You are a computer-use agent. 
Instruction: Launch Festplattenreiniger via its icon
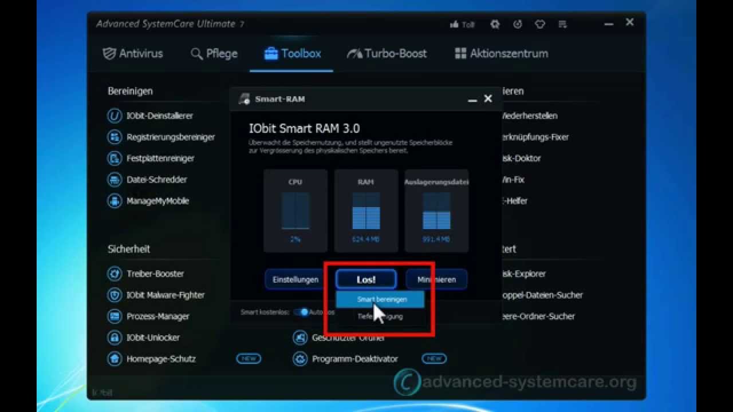coord(115,158)
